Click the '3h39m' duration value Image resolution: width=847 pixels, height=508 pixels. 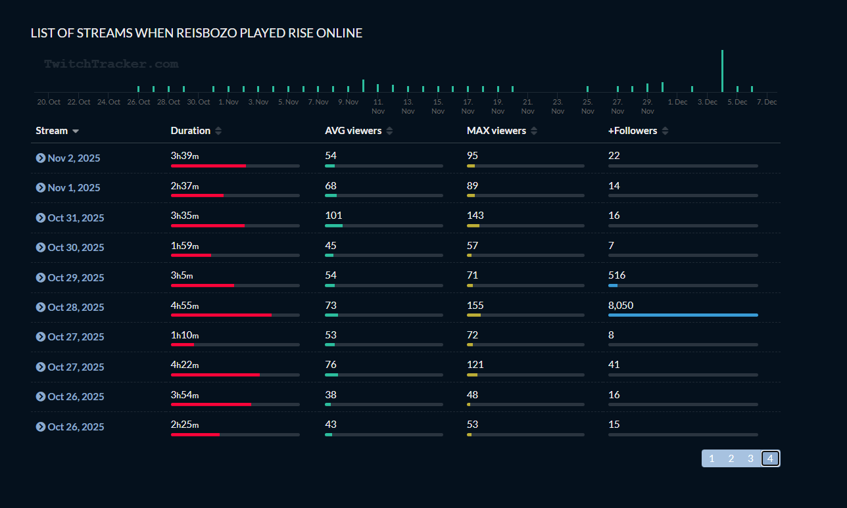185,156
